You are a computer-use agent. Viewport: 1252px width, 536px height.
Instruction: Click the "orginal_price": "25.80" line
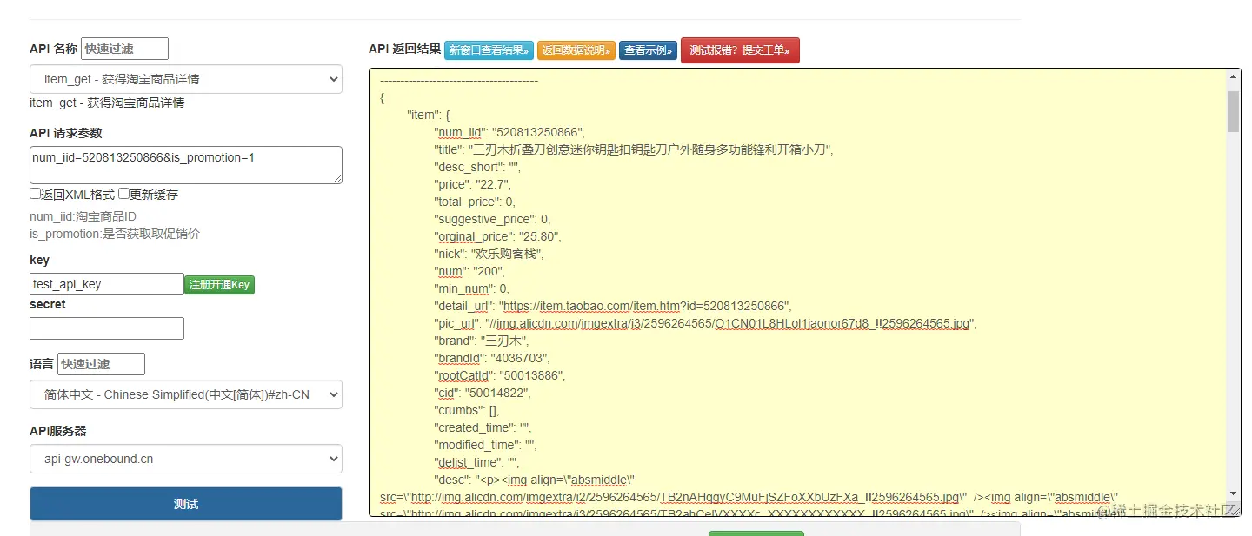pyautogui.click(x=499, y=236)
